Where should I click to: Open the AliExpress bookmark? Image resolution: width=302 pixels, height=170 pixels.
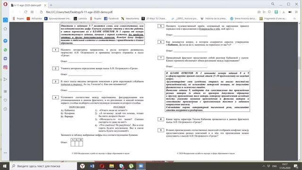click(34, 18)
